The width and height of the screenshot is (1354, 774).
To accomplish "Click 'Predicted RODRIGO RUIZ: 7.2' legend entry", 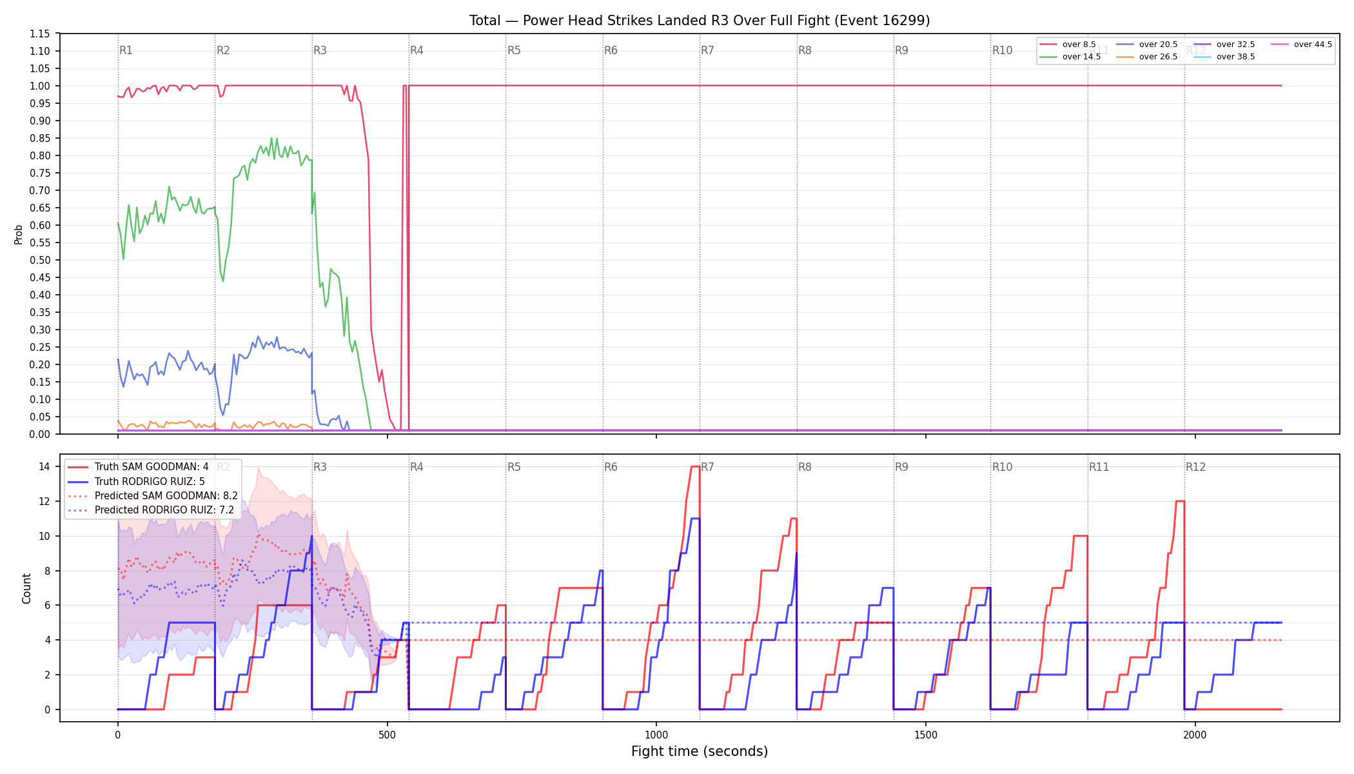I will click(x=151, y=510).
